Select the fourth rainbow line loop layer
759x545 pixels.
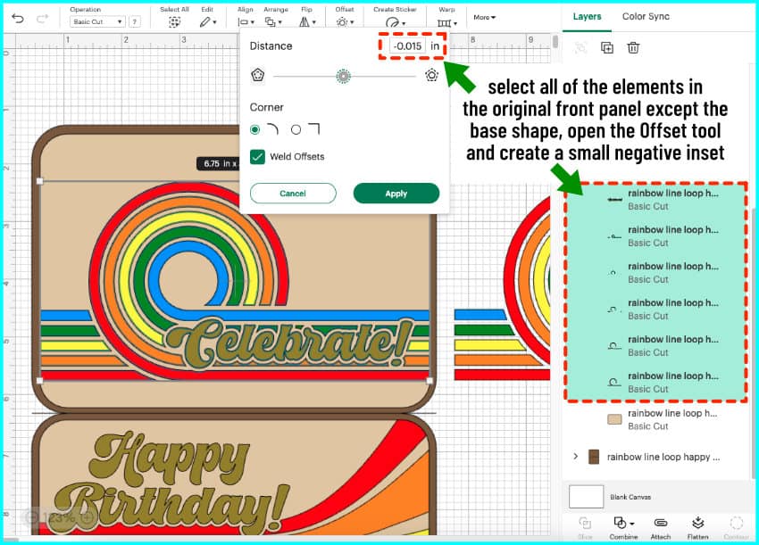[x=656, y=310]
